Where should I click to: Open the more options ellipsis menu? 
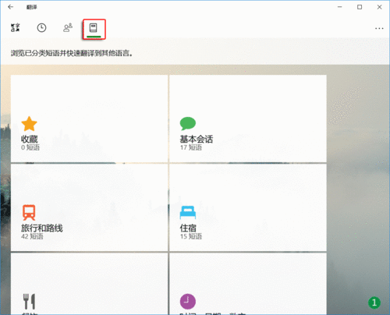(379, 28)
